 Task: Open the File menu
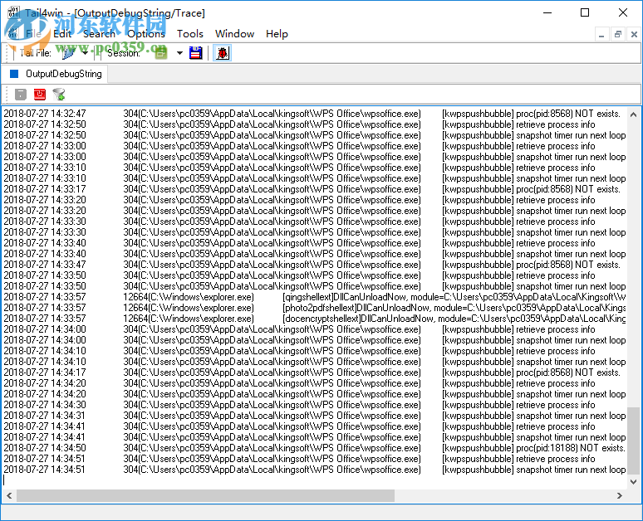33,33
